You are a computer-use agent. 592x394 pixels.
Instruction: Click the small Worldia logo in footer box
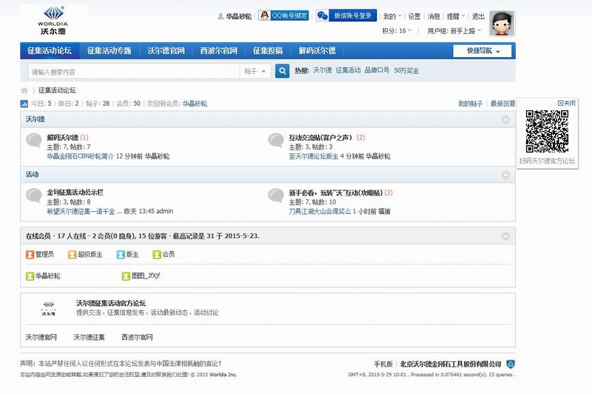coord(48,308)
